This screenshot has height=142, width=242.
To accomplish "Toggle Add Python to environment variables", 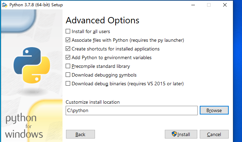I will pos(68,57).
